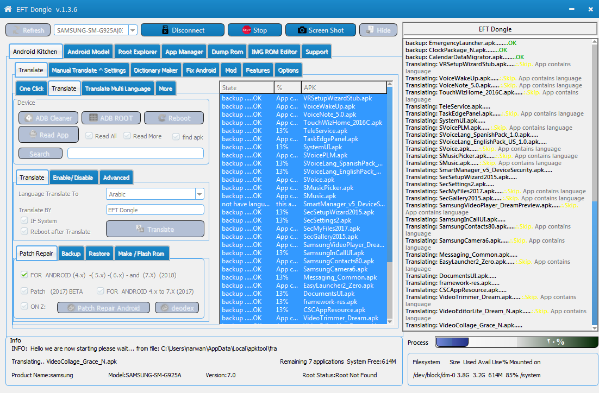599x393 pixels.
Task: Click the EFT Dongle log header
Action: pyautogui.click(x=500, y=29)
